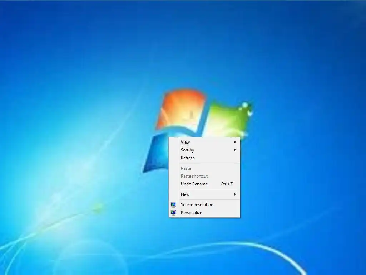Expand the arrow beside Sort by
This screenshot has width=366, height=275.
pos(235,150)
